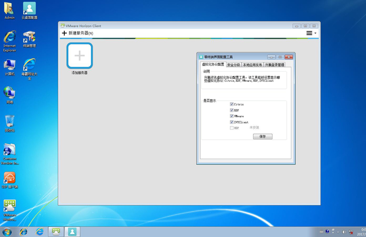Image resolution: width=366 pixels, height=237 pixels.
Task: Open first Internet Explorer icon in taskbar
Action: tap(23, 232)
